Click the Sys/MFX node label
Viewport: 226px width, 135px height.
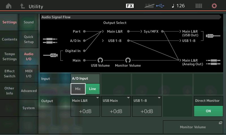coord(151,31)
